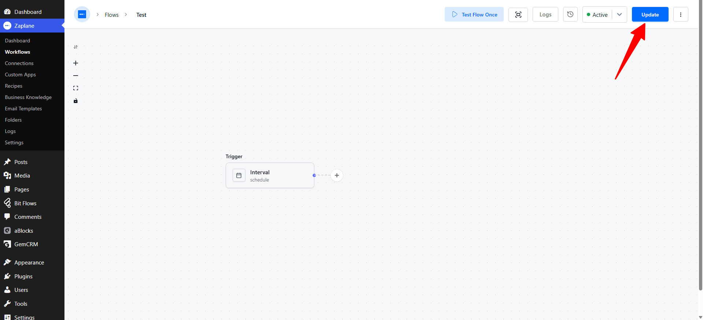703x320 pixels.
Task: Open the Recipes submenu item
Action: (14, 86)
